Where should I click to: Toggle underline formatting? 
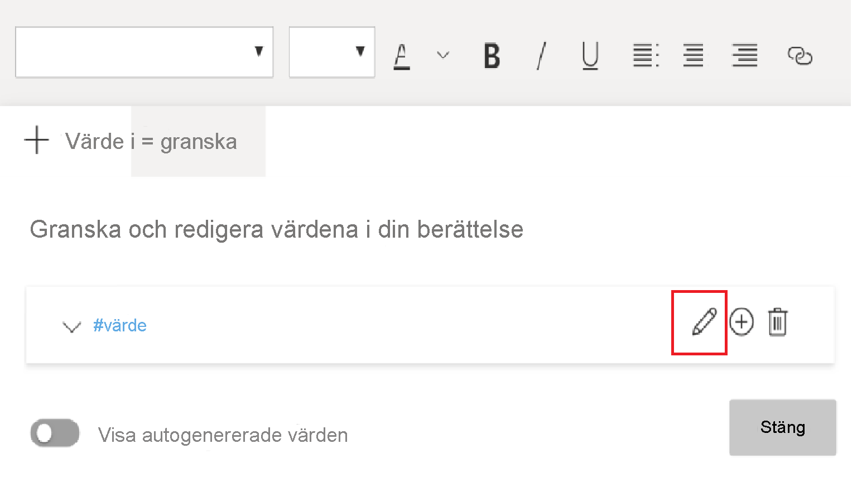point(590,56)
